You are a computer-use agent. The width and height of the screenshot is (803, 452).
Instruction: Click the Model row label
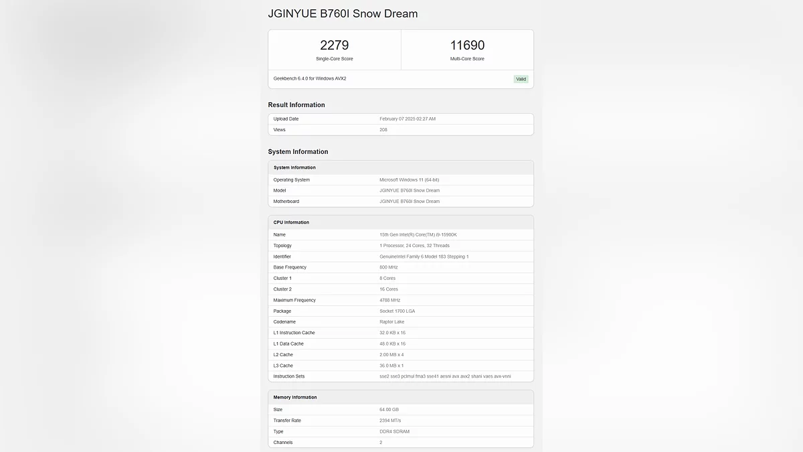pyautogui.click(x=280, y=190)
